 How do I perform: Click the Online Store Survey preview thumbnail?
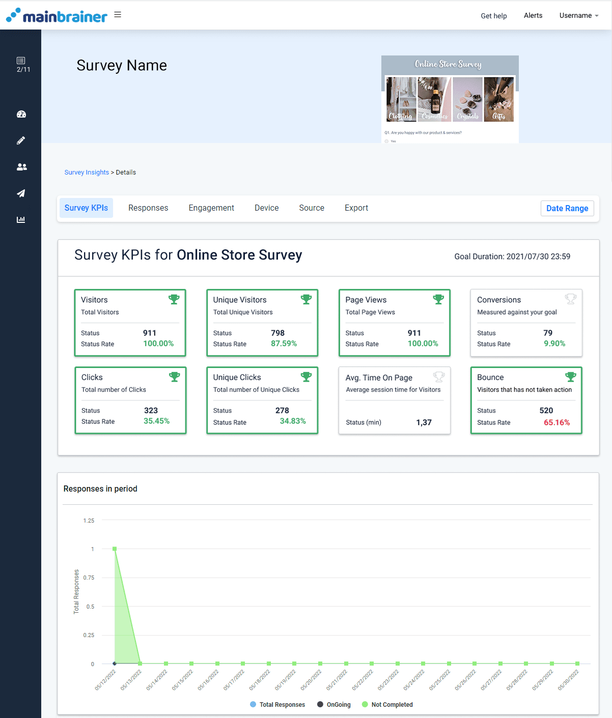pos(450,99)
